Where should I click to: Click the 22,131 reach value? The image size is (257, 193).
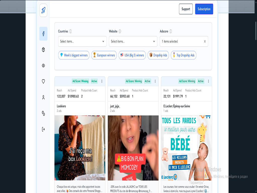(167, 96)
